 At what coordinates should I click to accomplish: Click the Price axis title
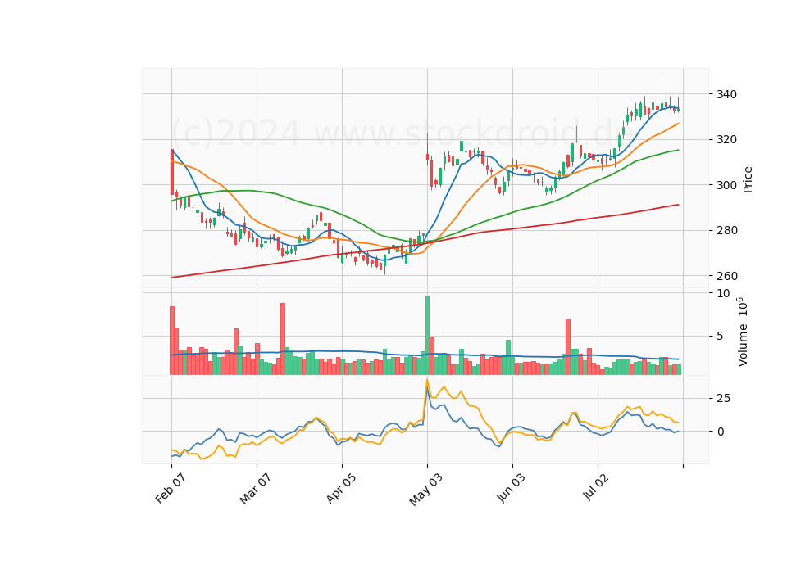pos(748,179)
